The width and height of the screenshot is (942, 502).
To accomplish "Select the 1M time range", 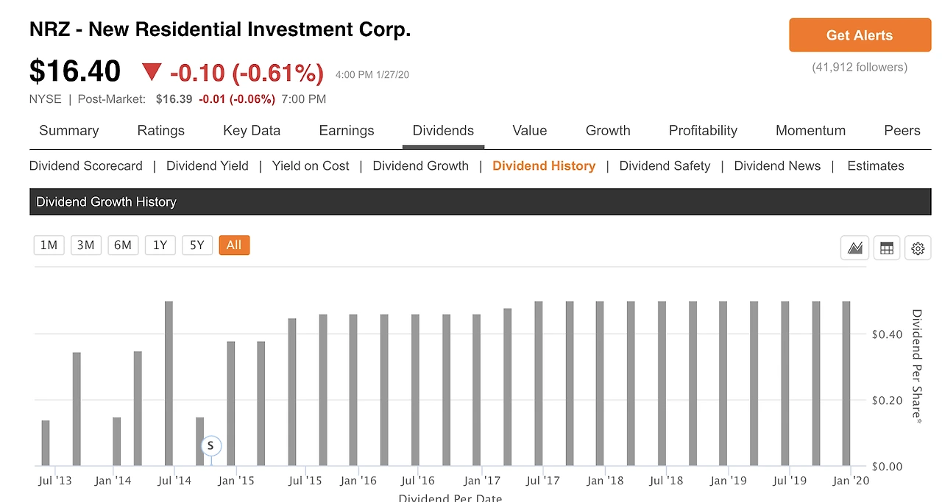I will (x=49, y=245).
